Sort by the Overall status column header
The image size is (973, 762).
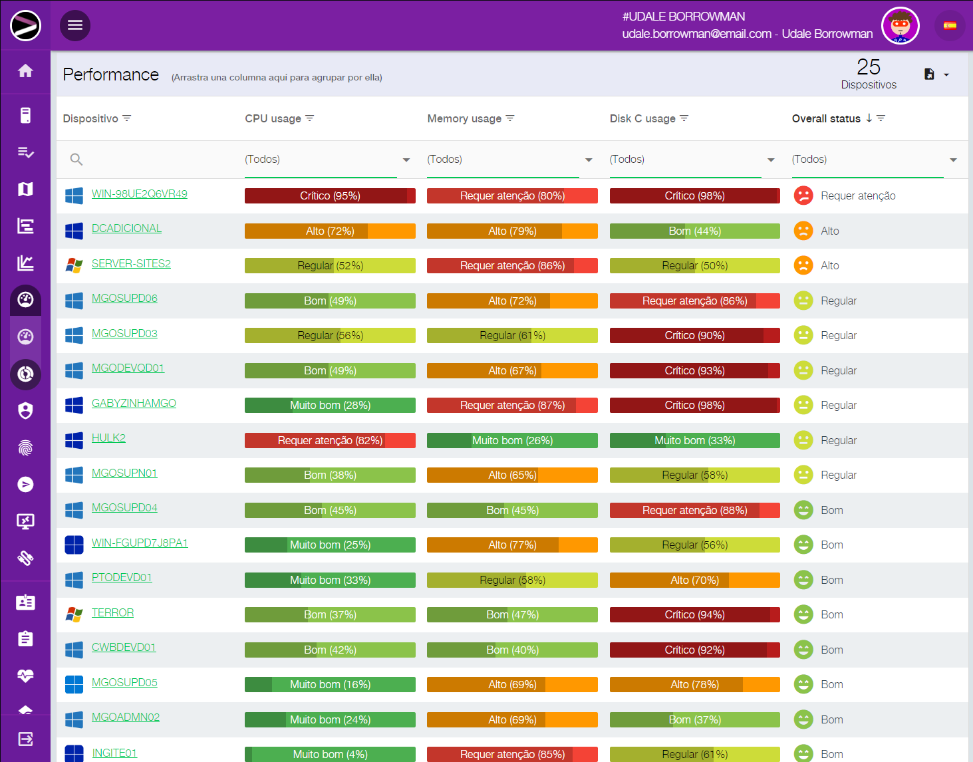(826, 118)
